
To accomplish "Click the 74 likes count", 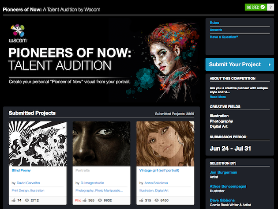I will (19, 200).
